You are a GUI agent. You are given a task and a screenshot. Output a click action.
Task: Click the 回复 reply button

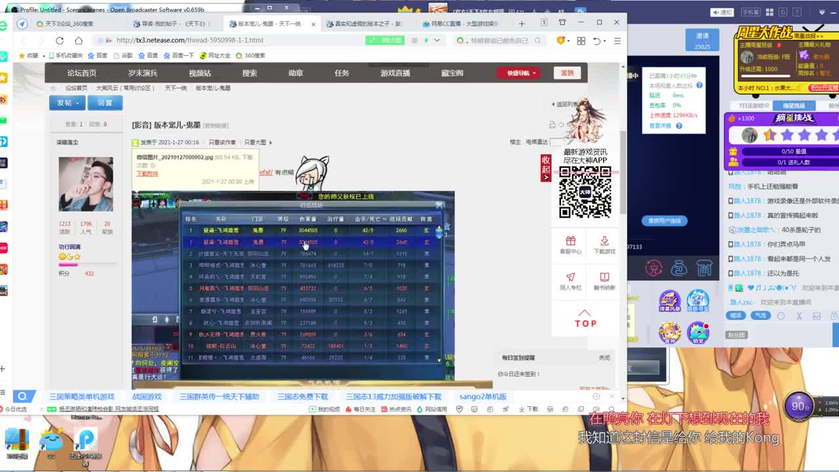coord(105,103)
